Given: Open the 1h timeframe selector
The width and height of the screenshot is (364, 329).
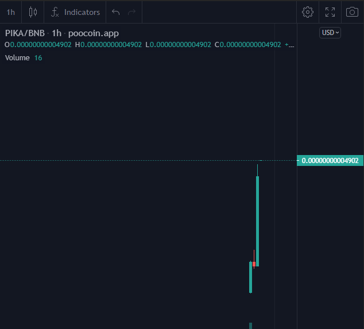Looking at the screenshot, I should (11, 12).
